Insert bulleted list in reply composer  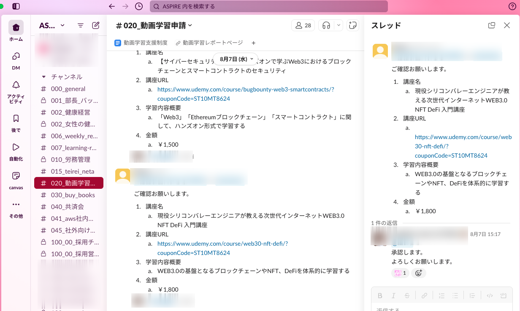pyautogui.click(x=455, y=295)
